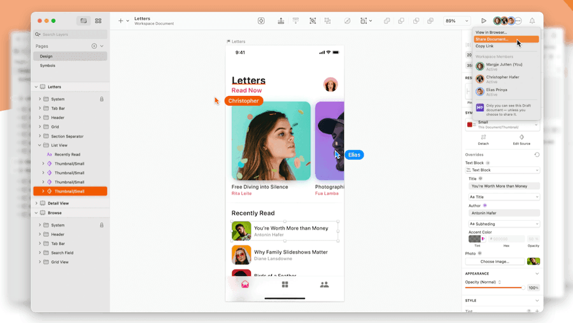Add a new page with plus icon
573x323 pixels.
[x=94, y=46]
